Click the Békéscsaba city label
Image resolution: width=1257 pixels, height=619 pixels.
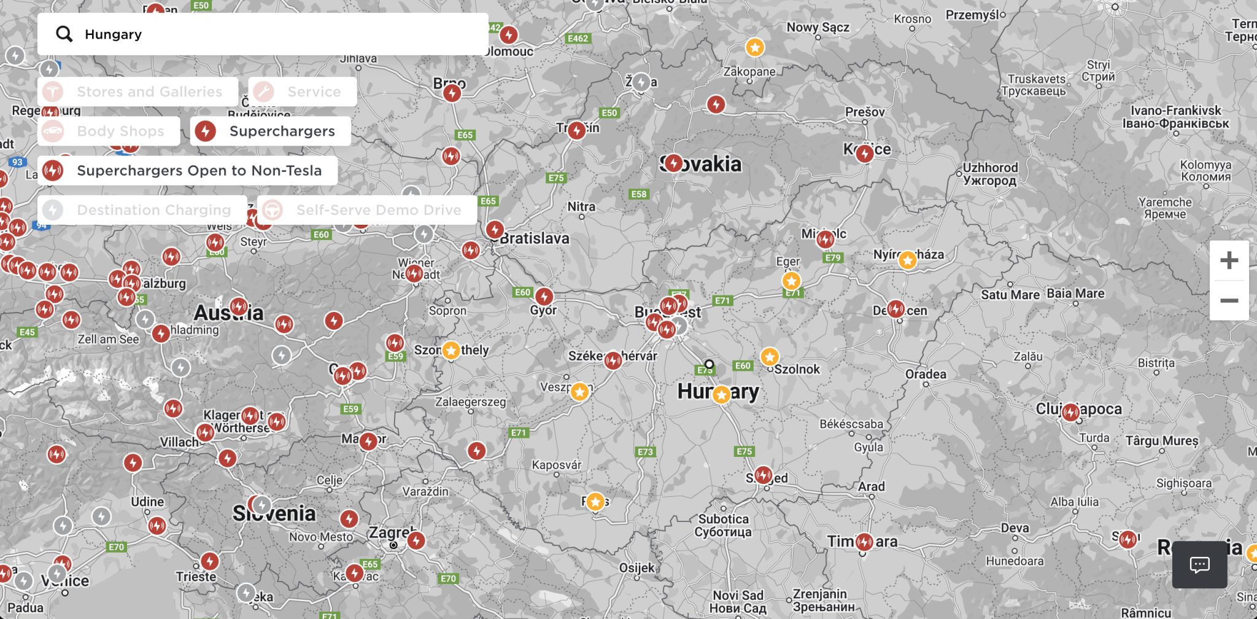851,424
